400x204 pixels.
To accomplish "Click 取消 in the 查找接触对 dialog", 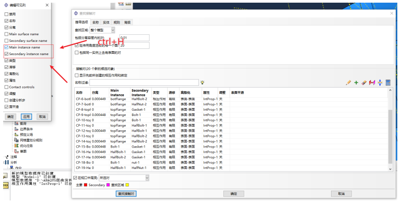I will (x=341, y=194).
